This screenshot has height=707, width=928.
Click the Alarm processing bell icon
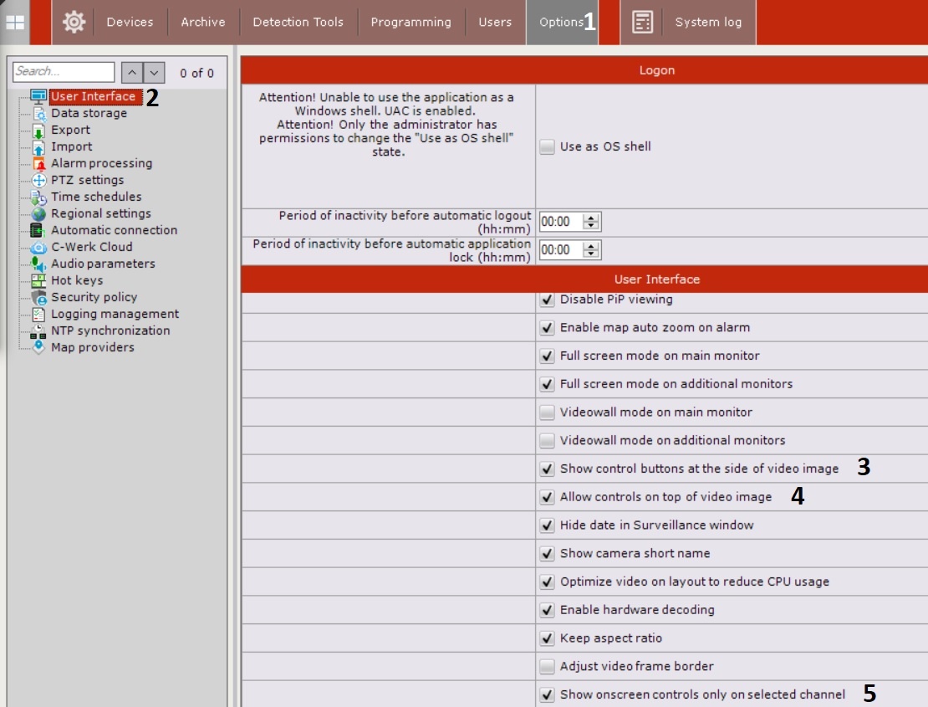[x=38, y=164]
